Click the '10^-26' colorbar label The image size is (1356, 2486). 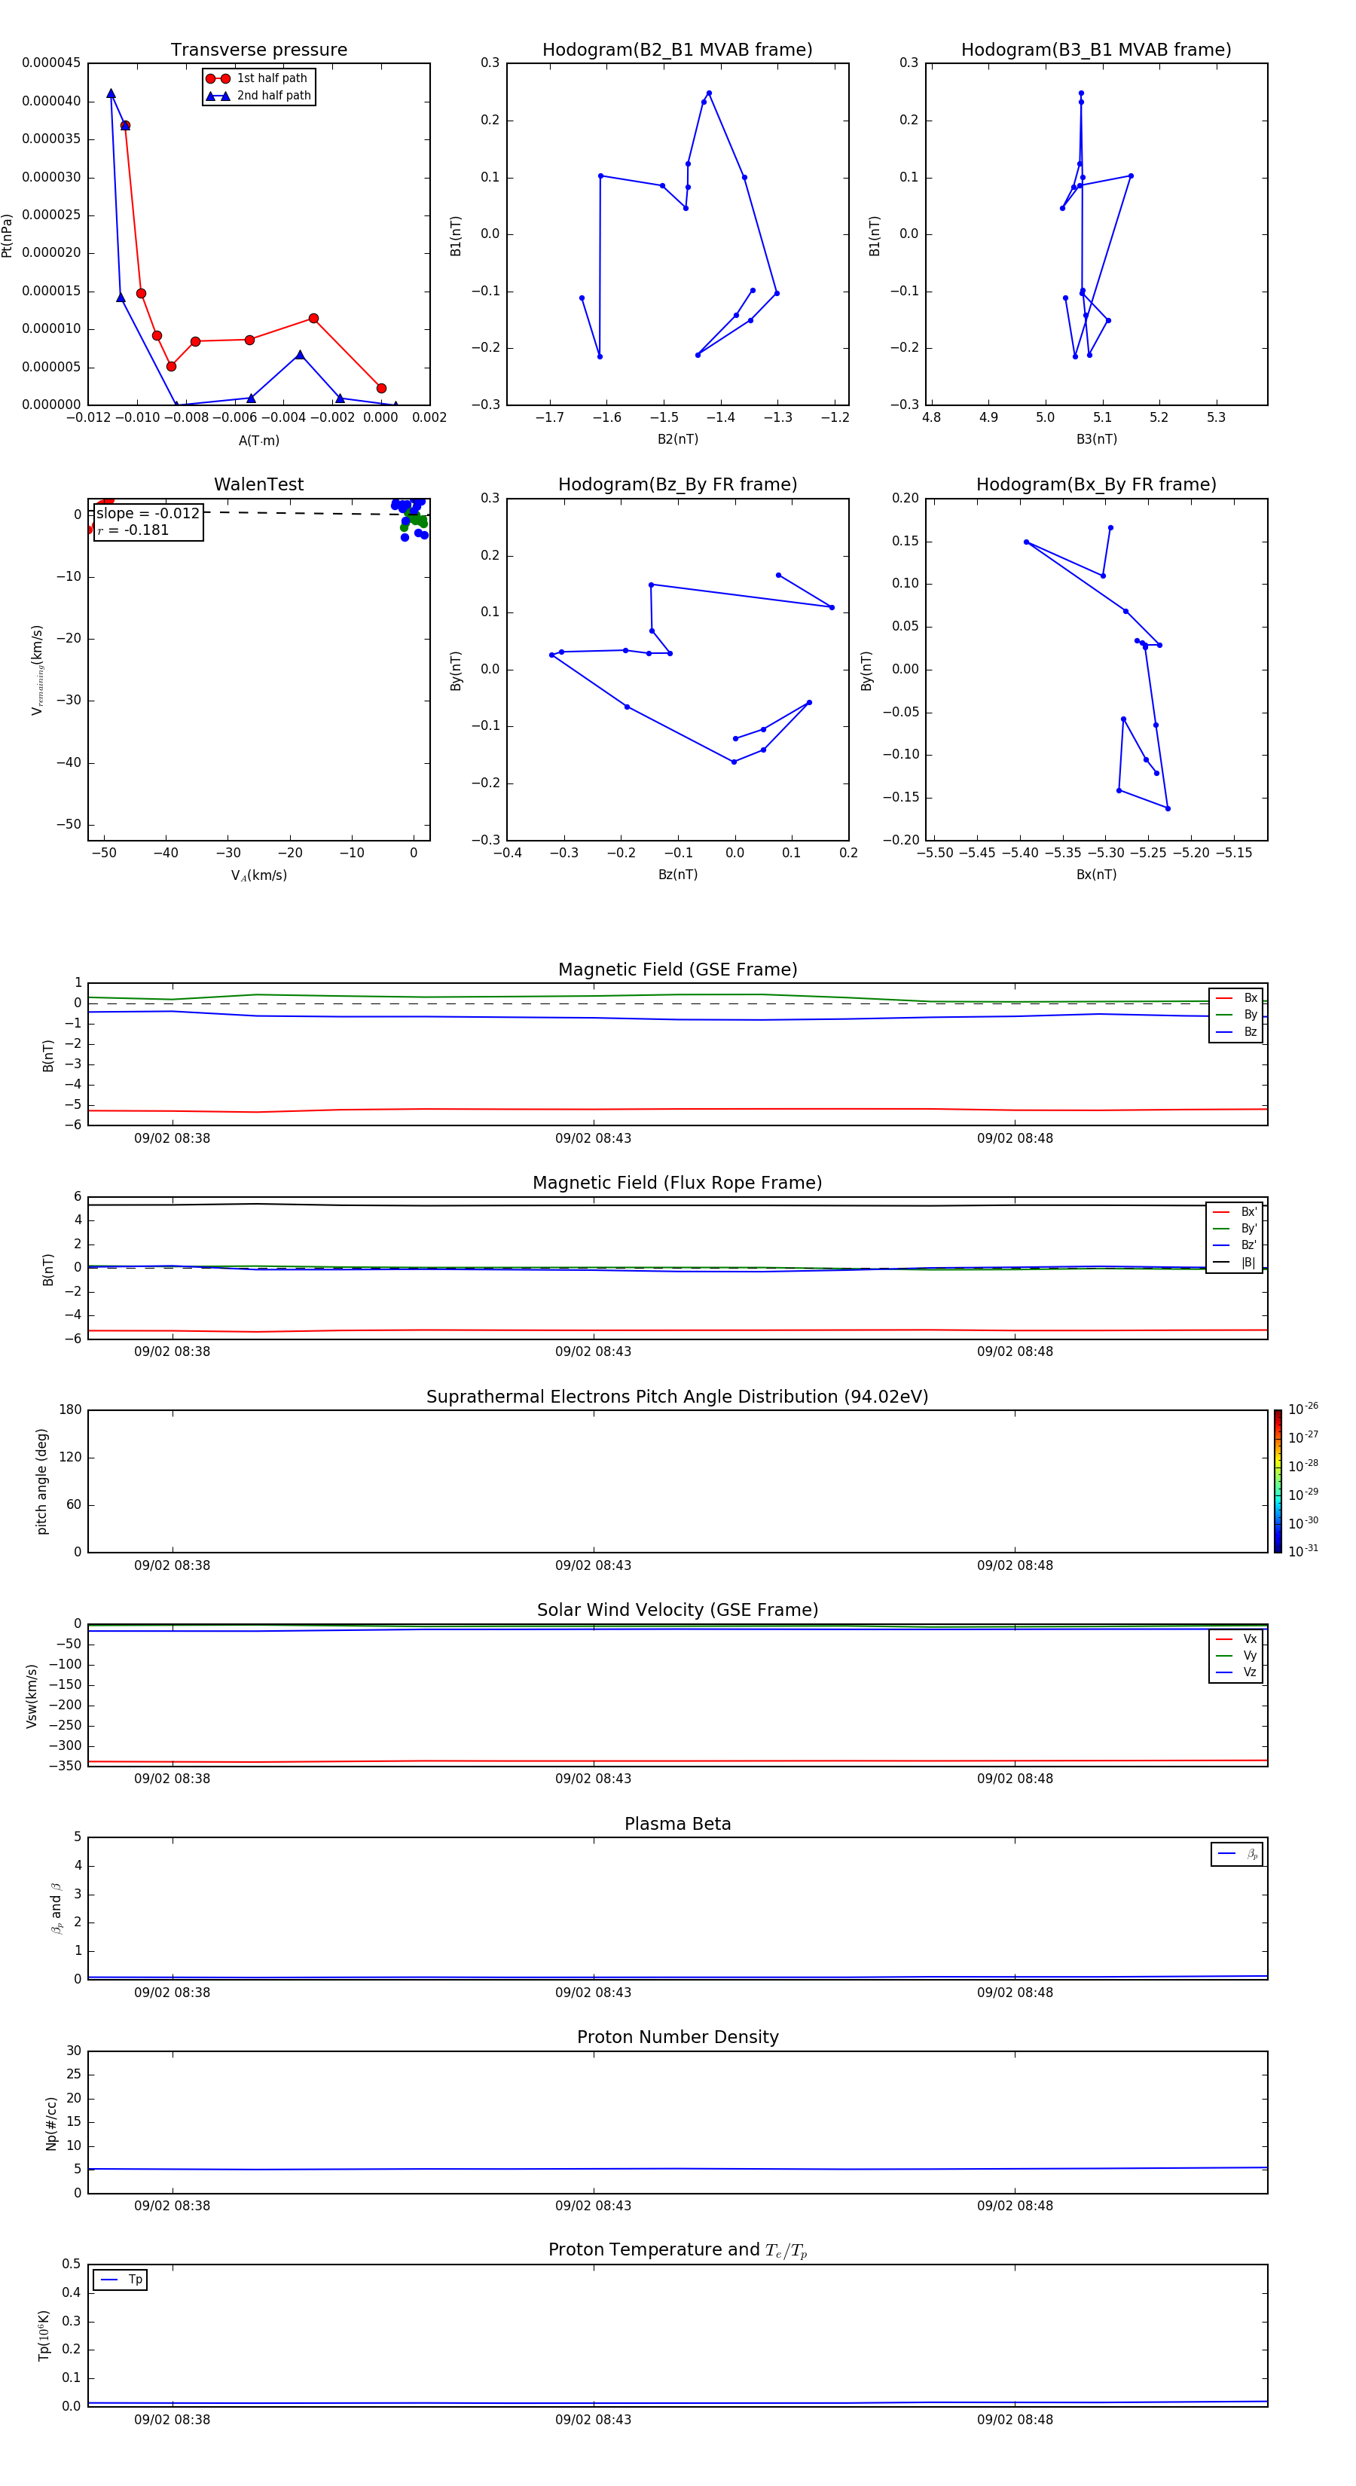[1303, 1409]
